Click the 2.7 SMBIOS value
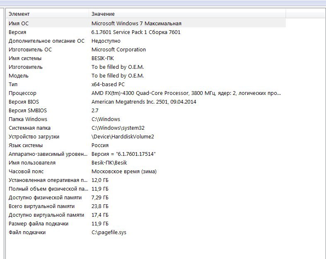The image size is (326, 259). (95, 111)
